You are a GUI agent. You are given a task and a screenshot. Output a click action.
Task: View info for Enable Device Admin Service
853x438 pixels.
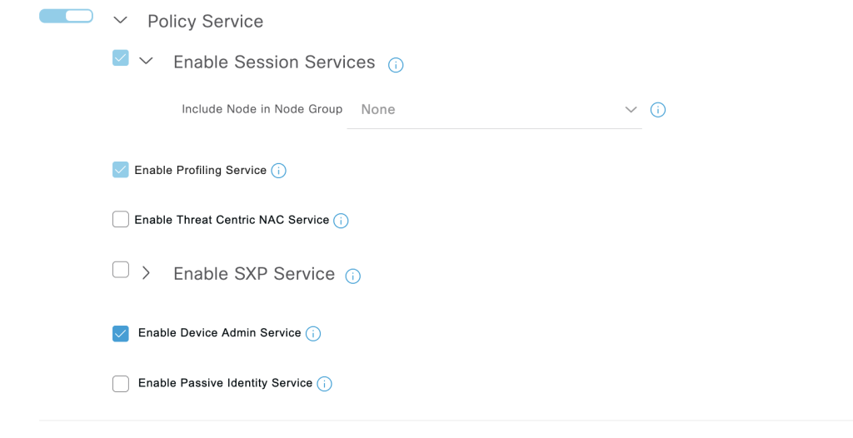pyautogui.click(x=313, y=334)
